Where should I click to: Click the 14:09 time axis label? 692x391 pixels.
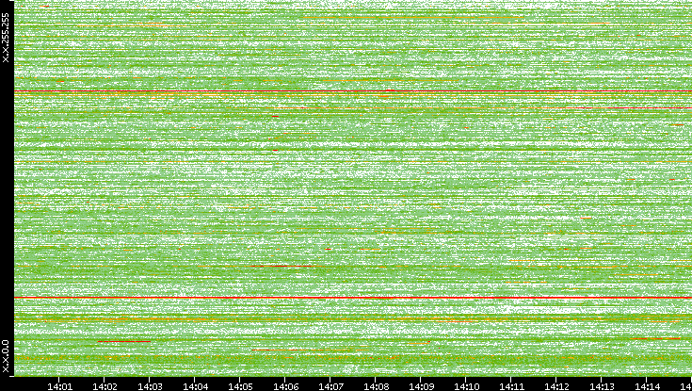(422, 386)
